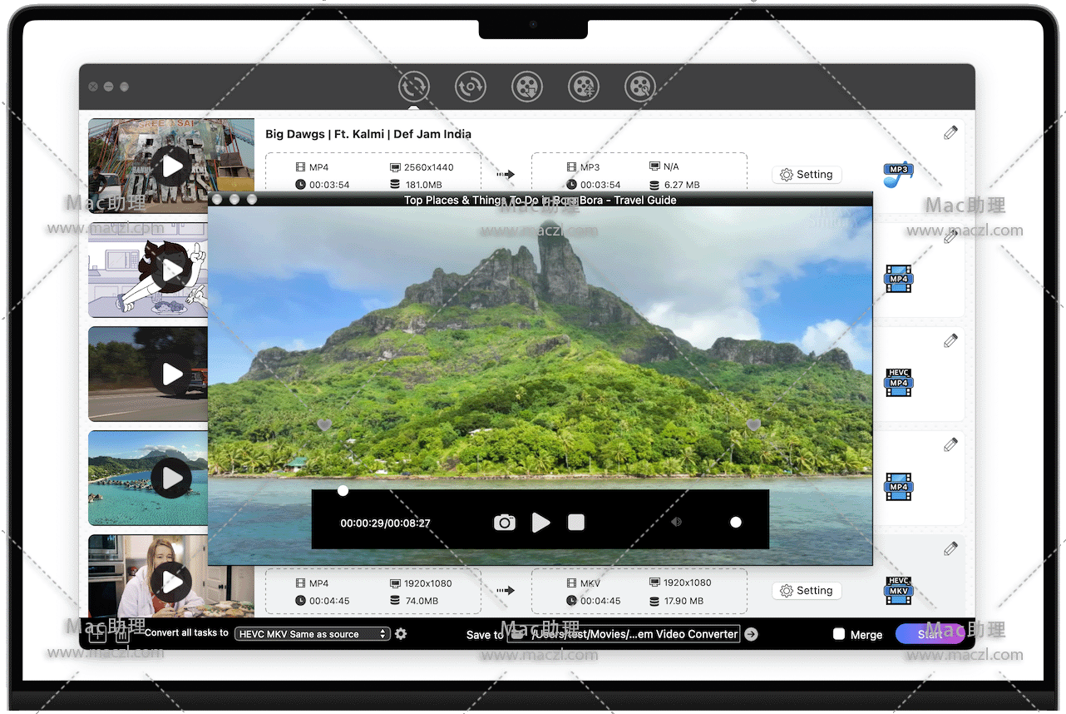Open Setting for Big Dawgs video

tap(807, 175)
